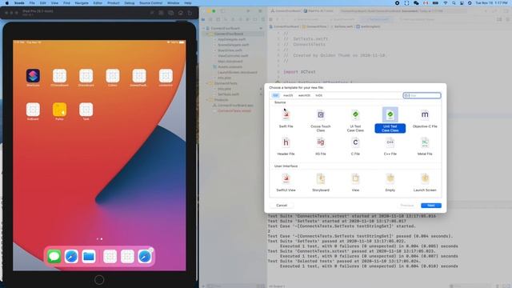Select BoardView.swift in the project navigator
This screenshot has height=288, width=512.
point(230,50)
